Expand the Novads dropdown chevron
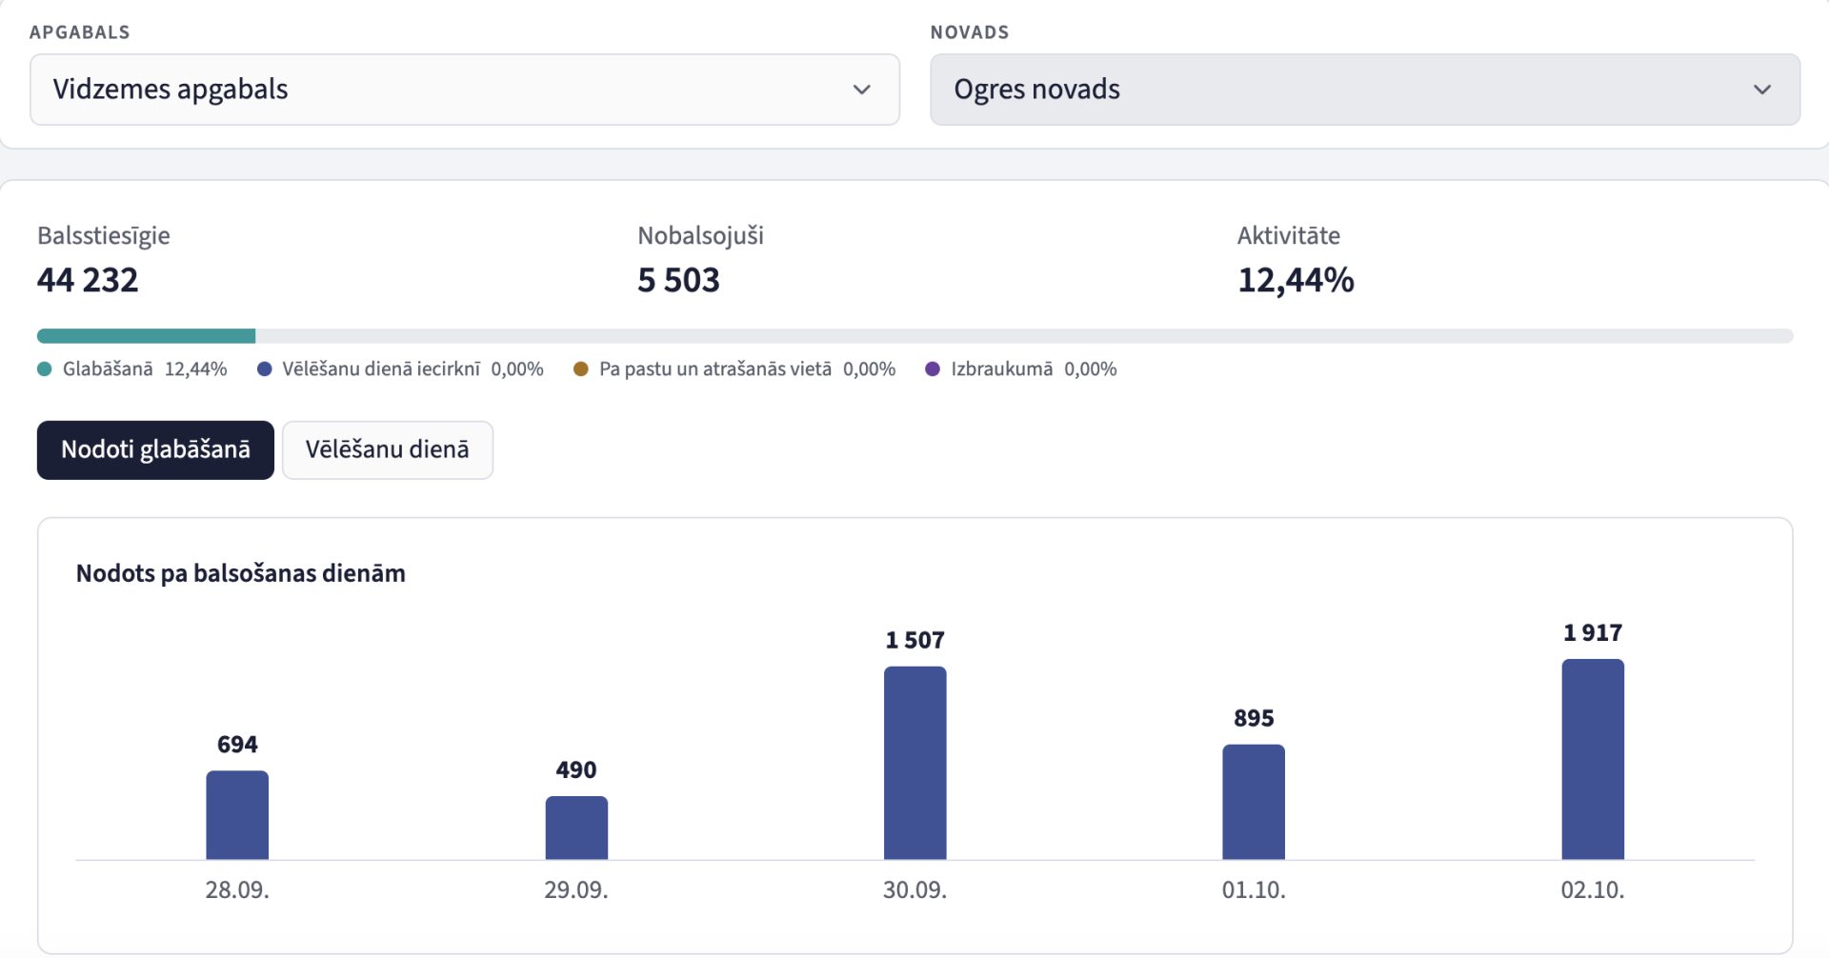 coord(1761,90)
